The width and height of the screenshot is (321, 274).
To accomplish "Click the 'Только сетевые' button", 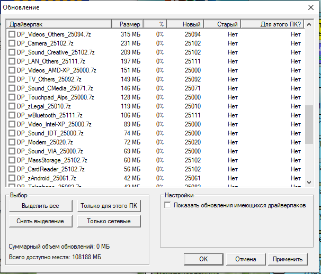I will point(109,221).
